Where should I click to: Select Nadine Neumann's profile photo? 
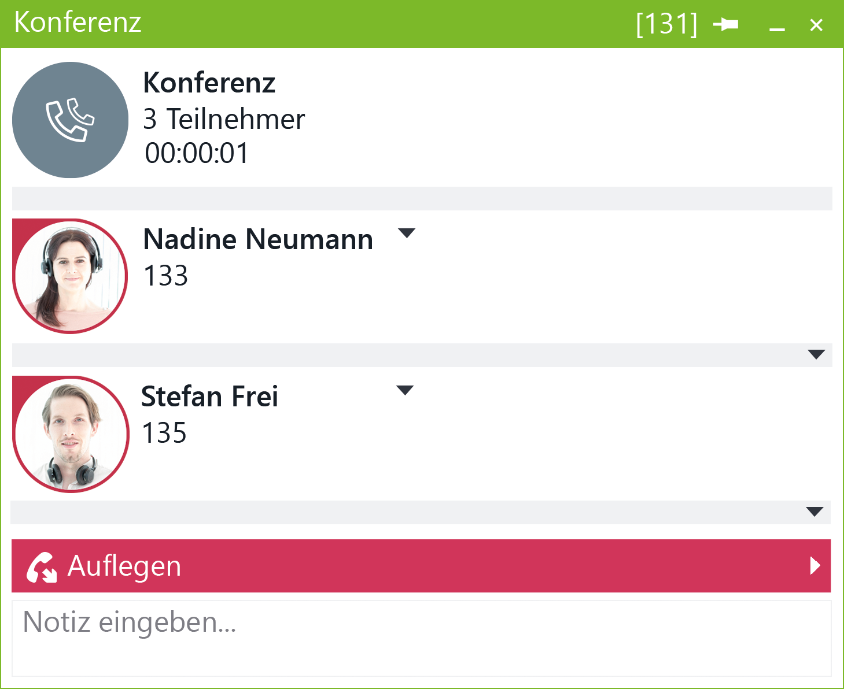pyautogui.click(x=70, y=276)
